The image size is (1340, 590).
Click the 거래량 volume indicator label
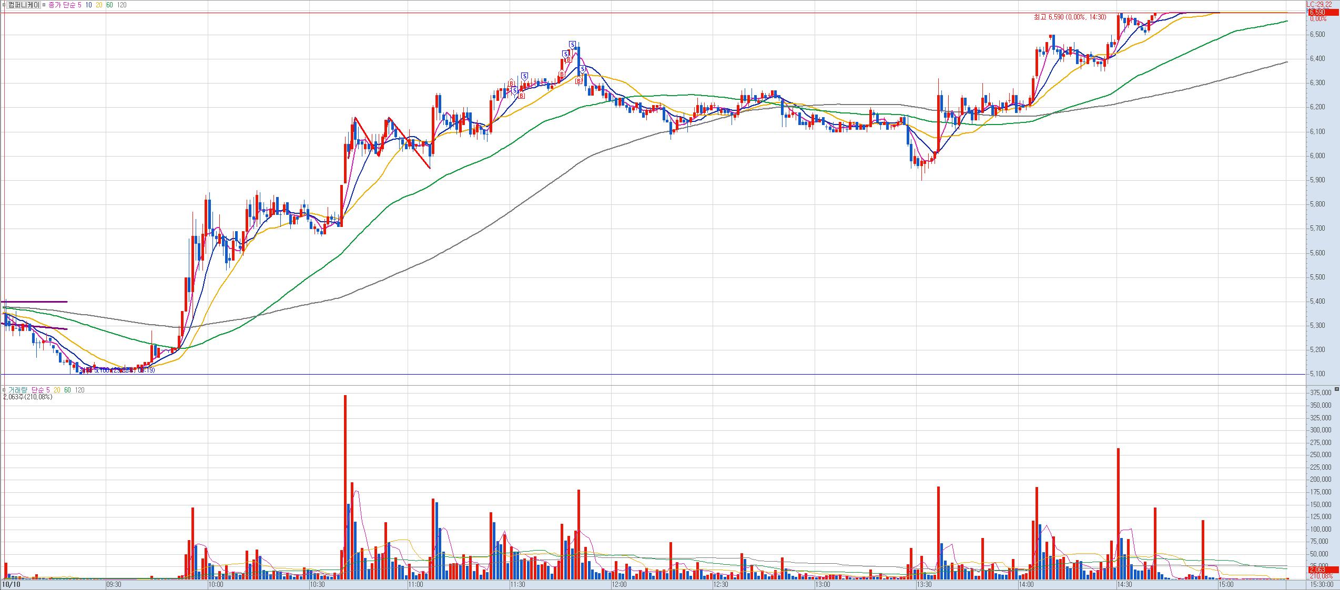17,390
